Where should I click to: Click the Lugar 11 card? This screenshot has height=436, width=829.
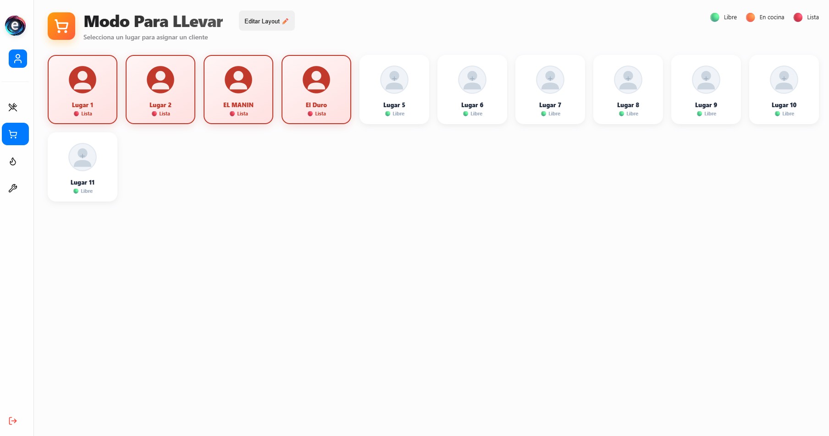click(x=83, y=167)
